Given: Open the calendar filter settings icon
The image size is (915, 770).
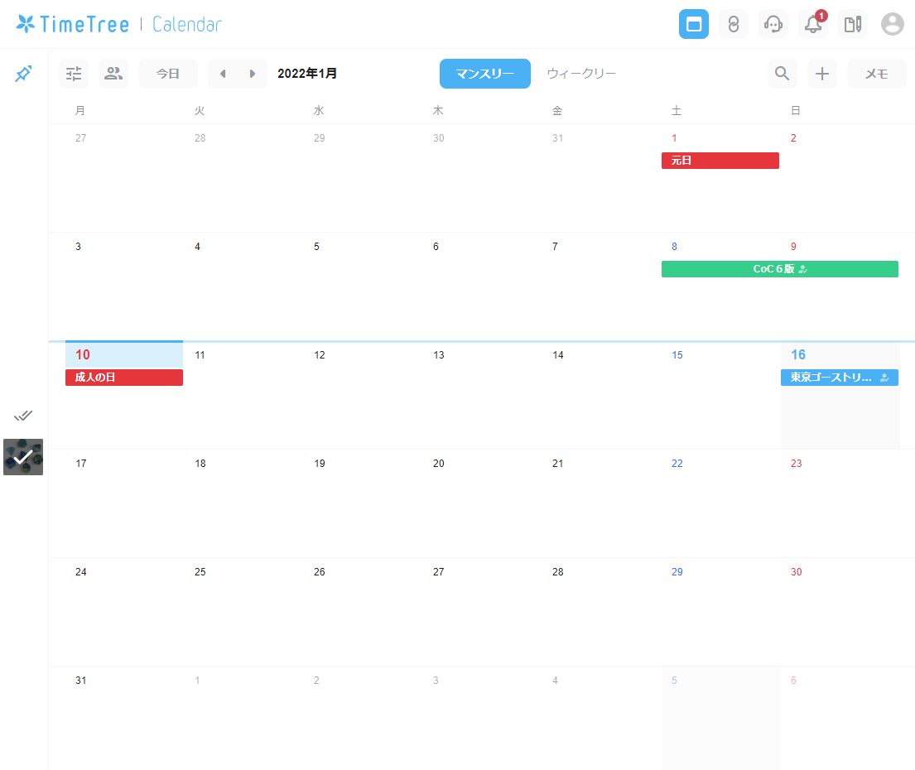Looking at the screenshot, I should point(74,74).
